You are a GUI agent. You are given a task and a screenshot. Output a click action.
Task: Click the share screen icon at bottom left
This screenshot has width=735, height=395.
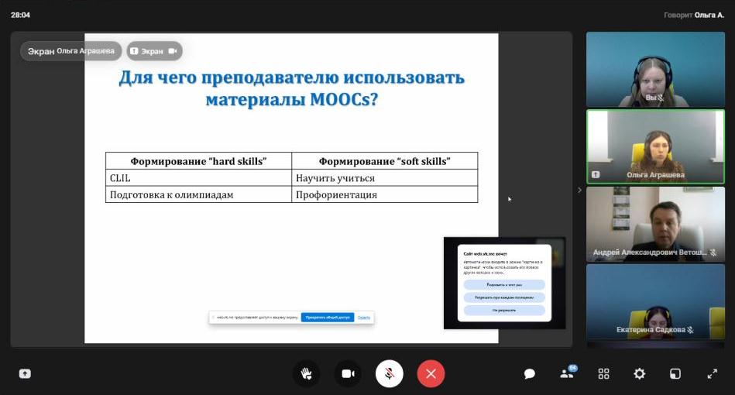(25, 373)
